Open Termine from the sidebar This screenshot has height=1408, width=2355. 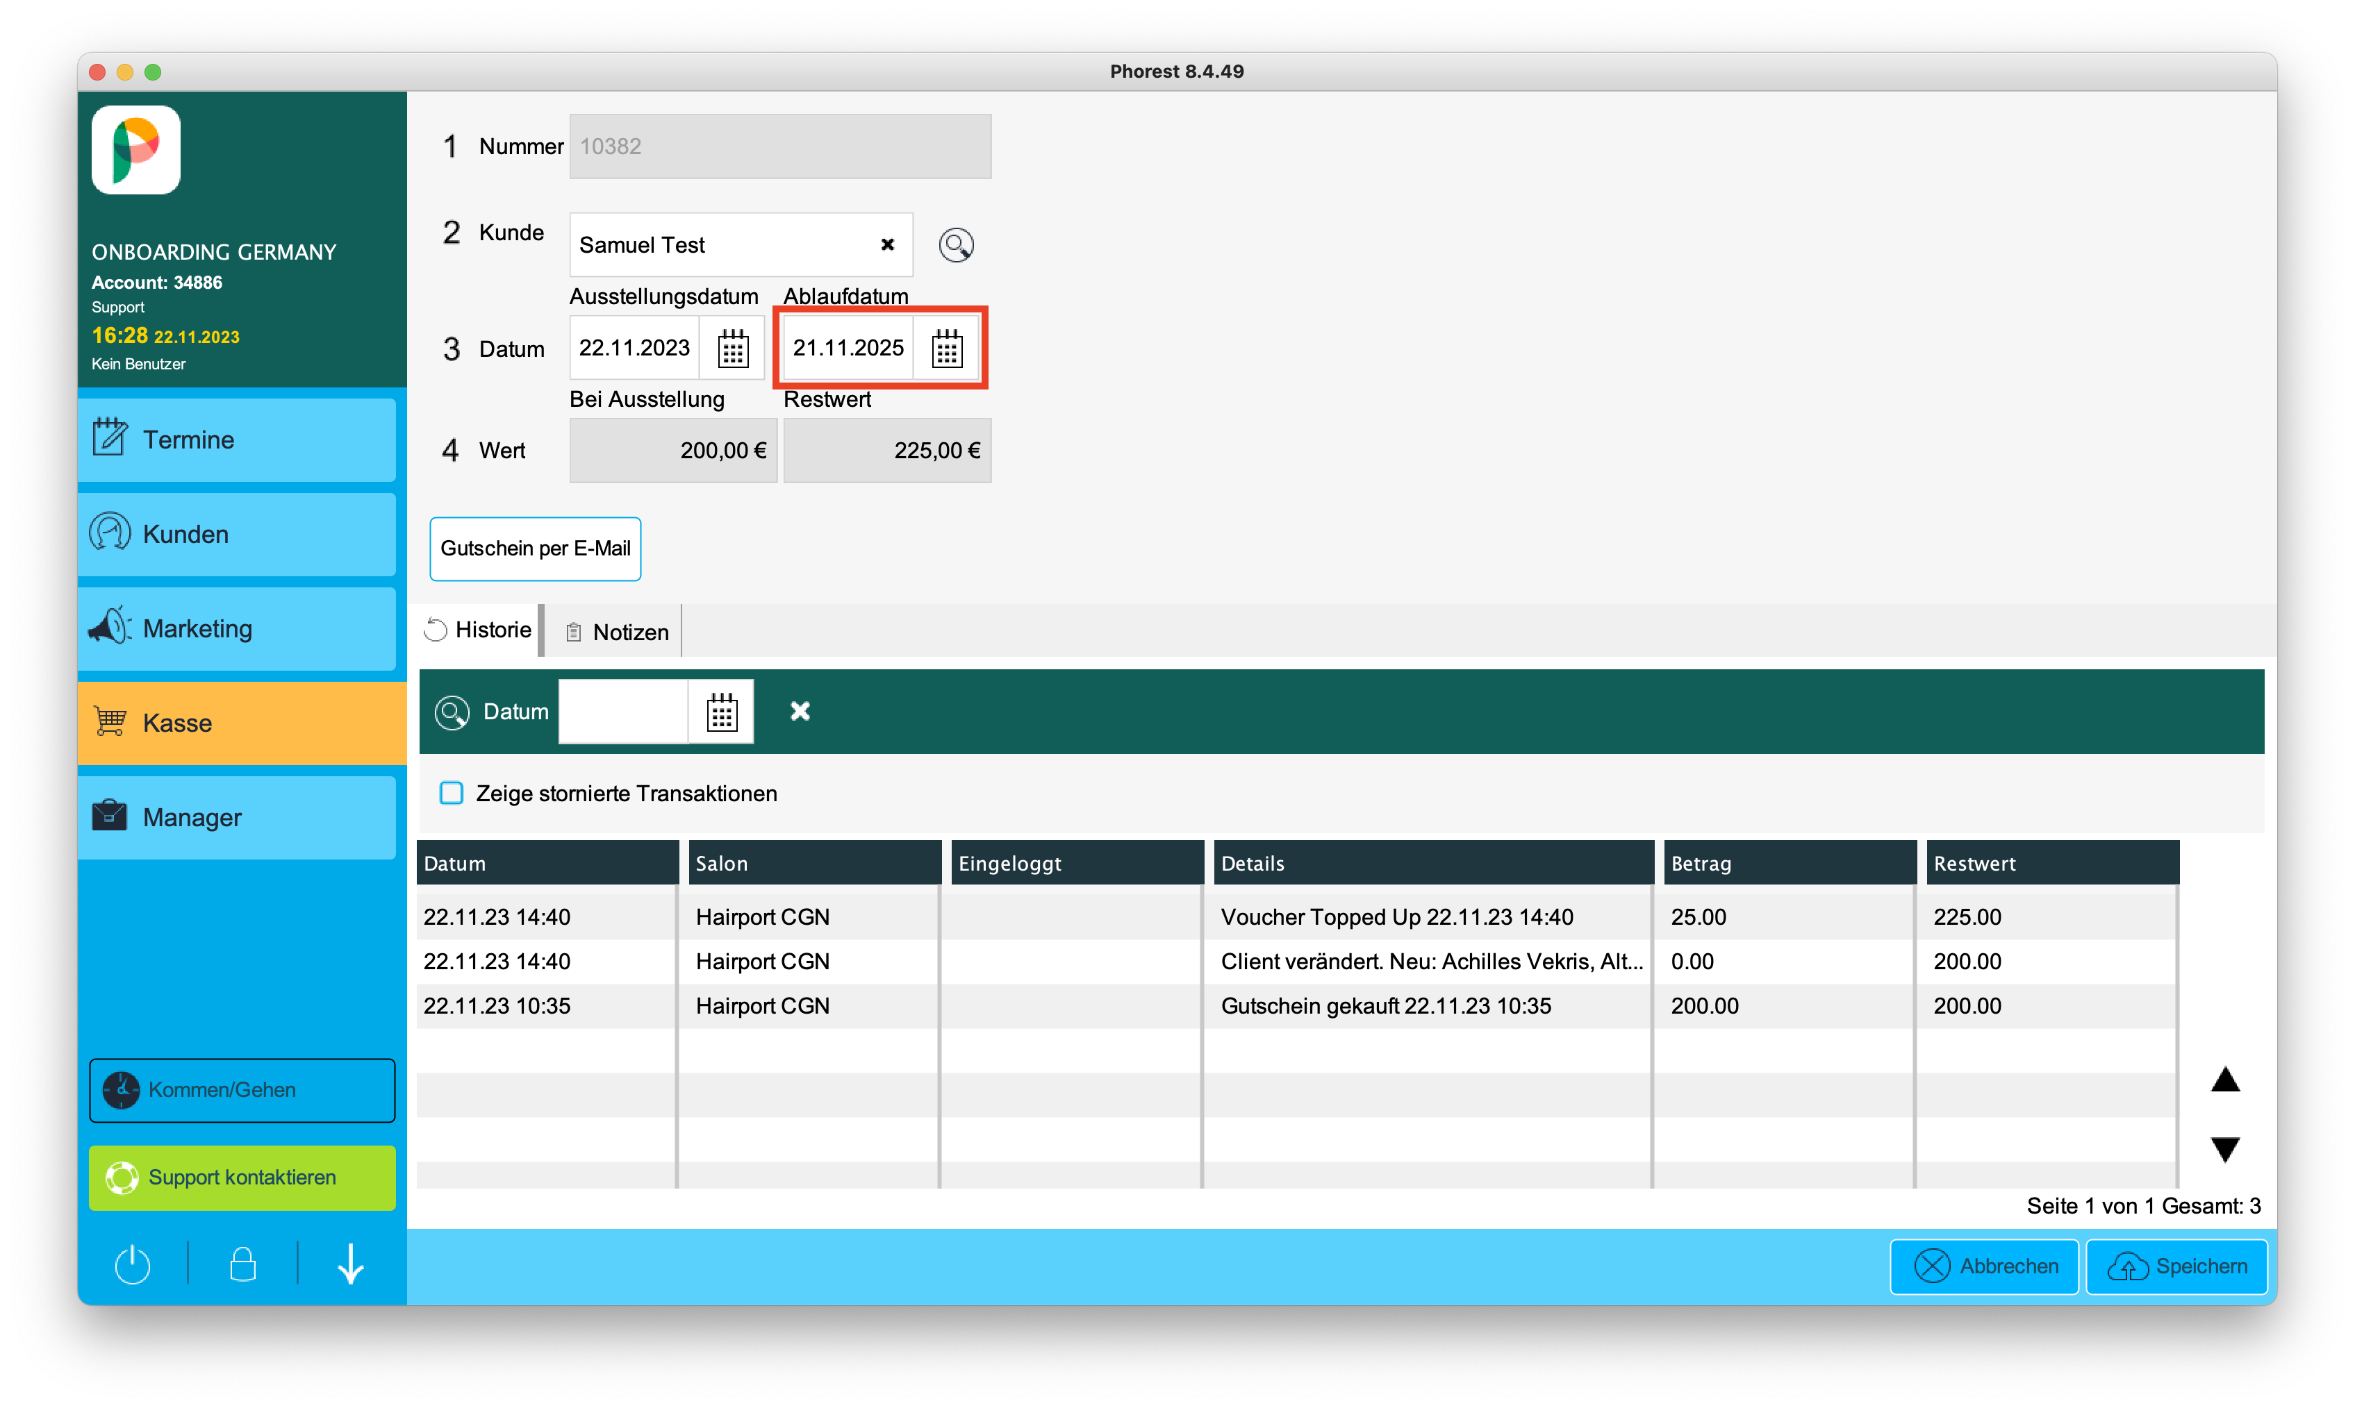coord(236,439)
